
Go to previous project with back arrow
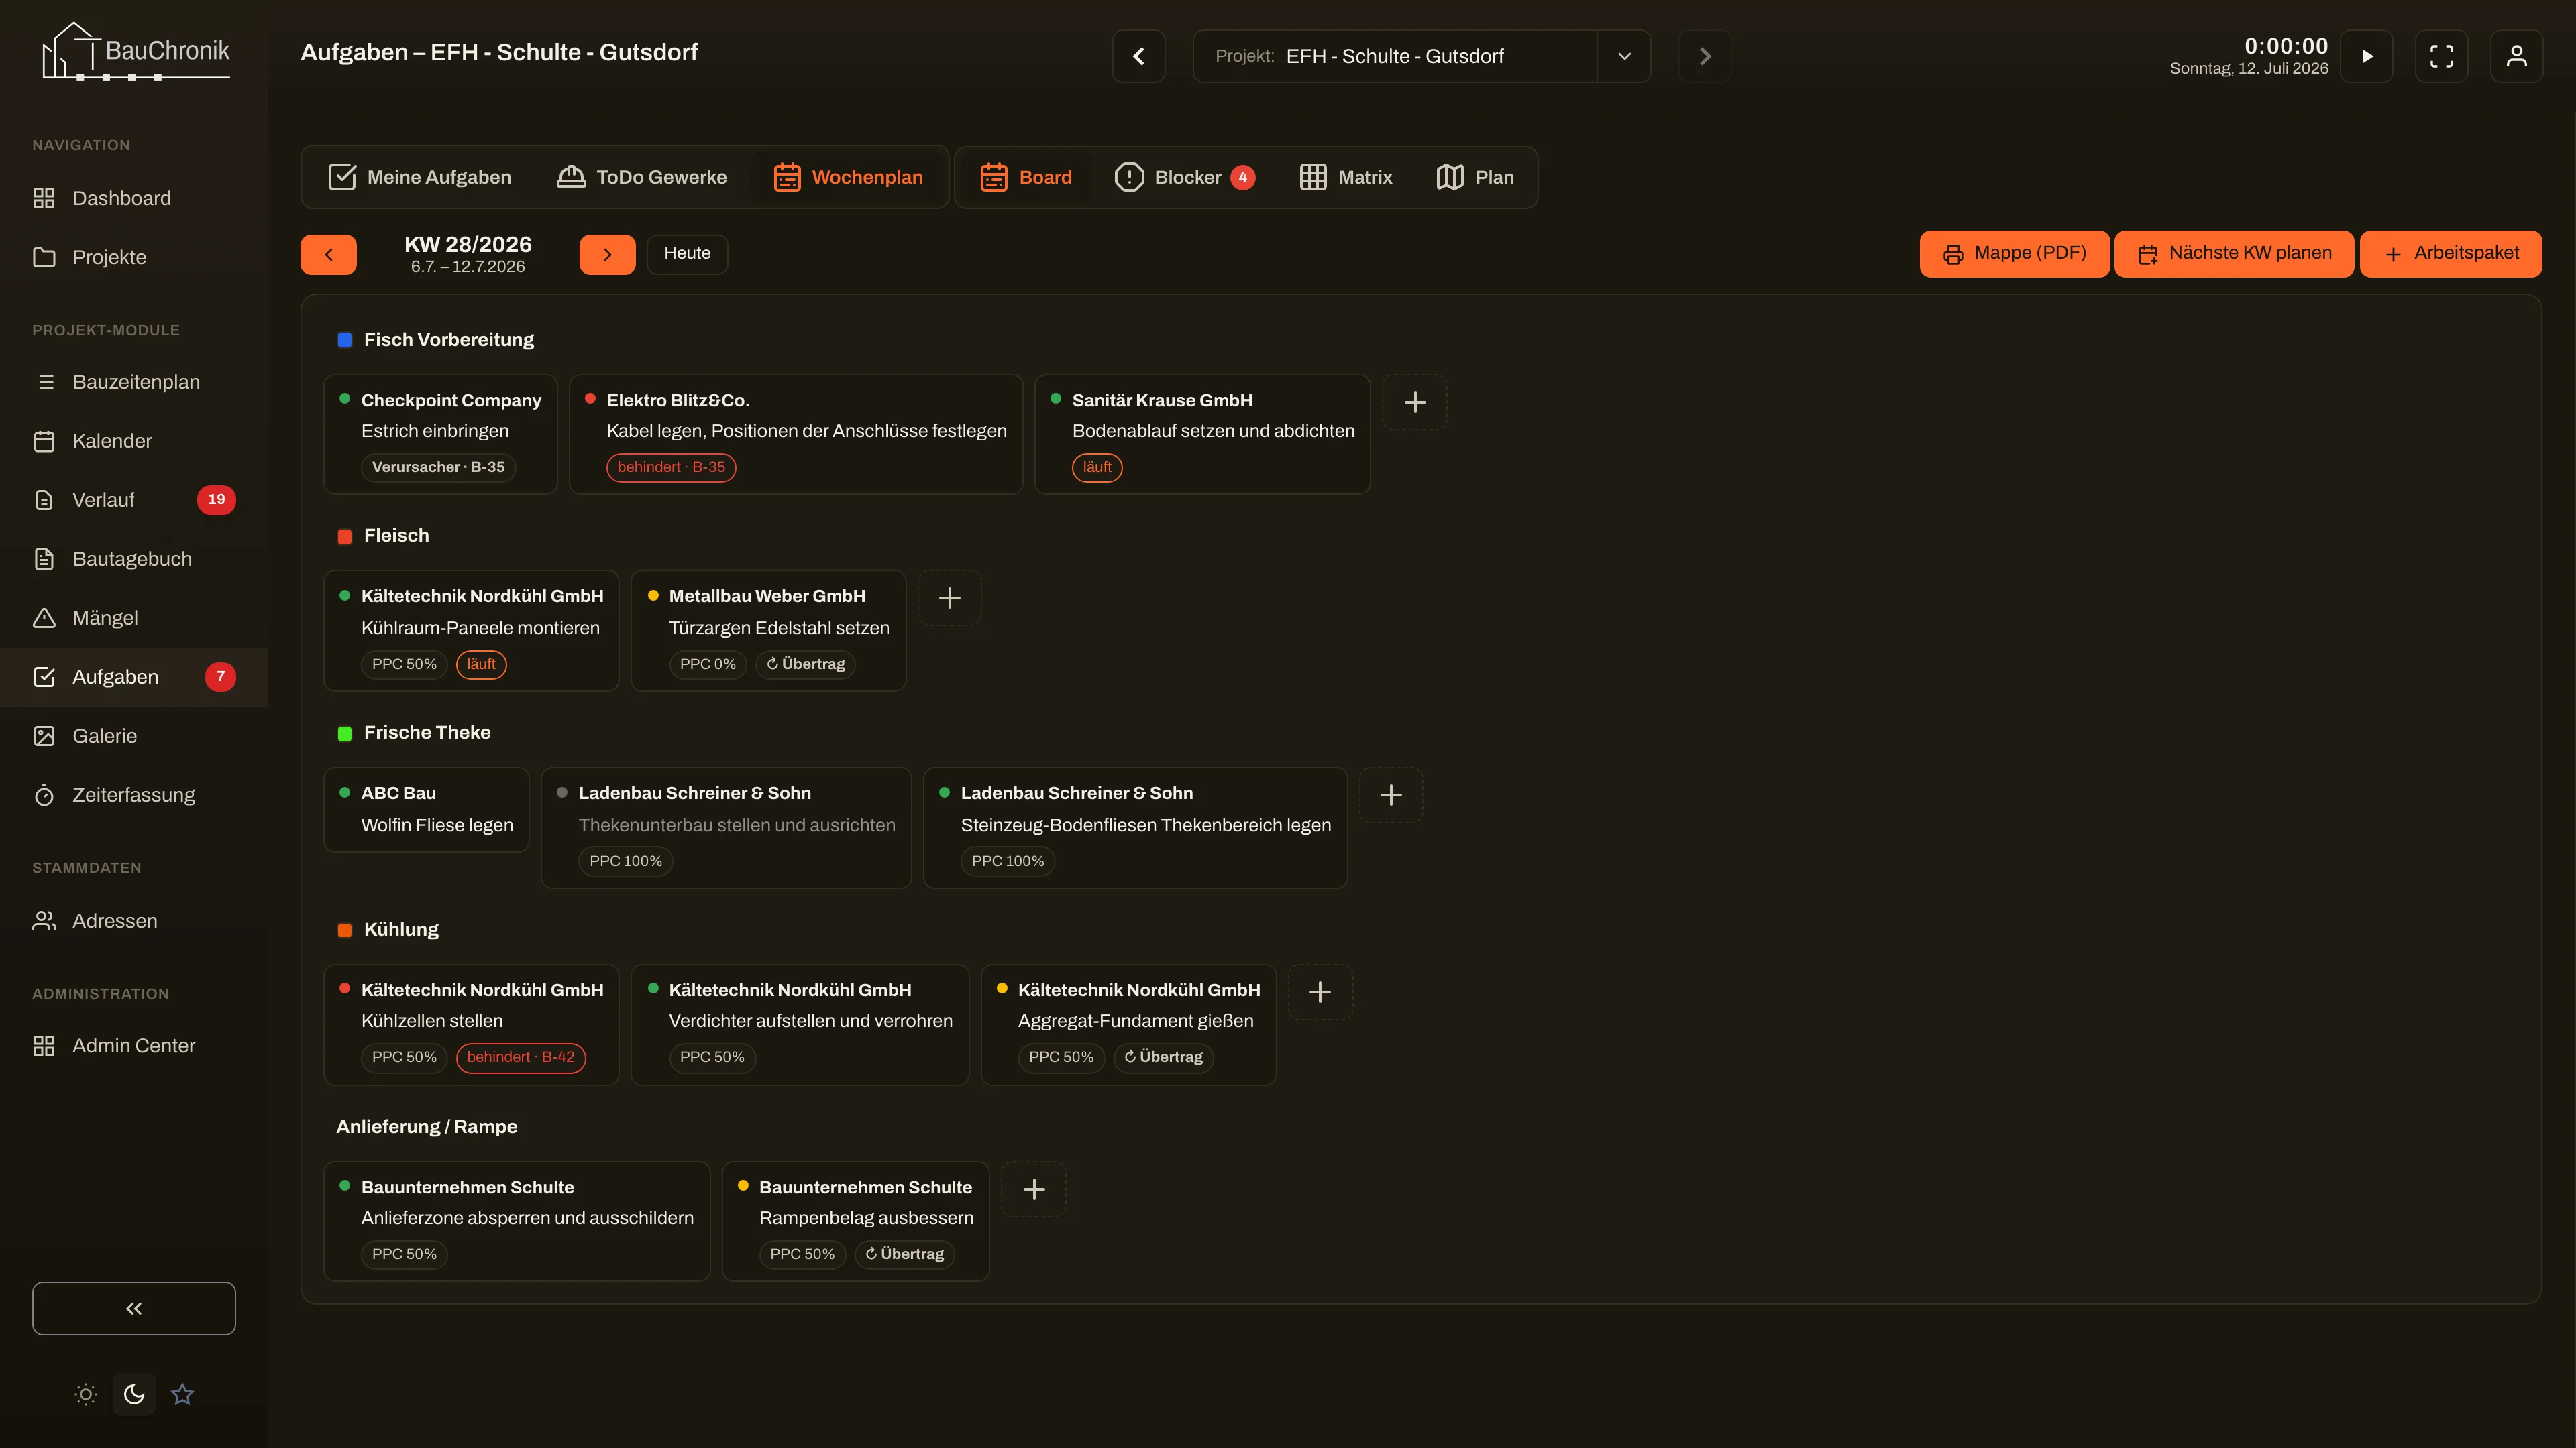[x=1139, y=56]
